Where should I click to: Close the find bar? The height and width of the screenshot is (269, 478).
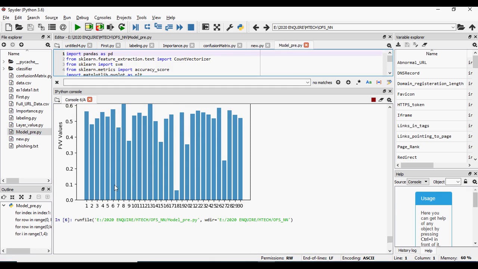[x=57, y=82]
